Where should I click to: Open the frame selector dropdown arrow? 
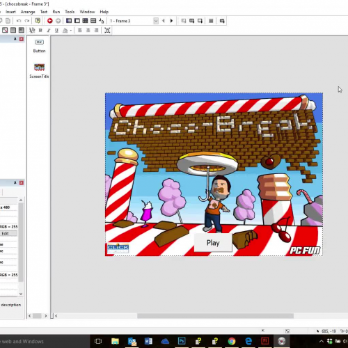156,21
